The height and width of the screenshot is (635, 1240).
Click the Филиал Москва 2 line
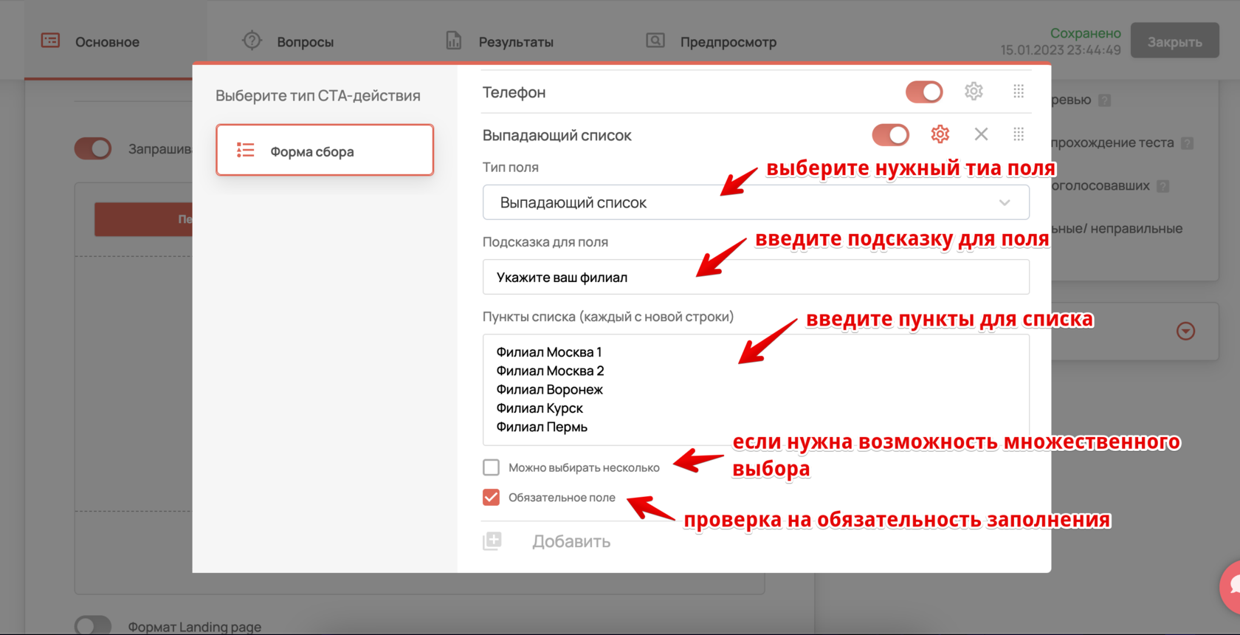[x=550, y=371]
